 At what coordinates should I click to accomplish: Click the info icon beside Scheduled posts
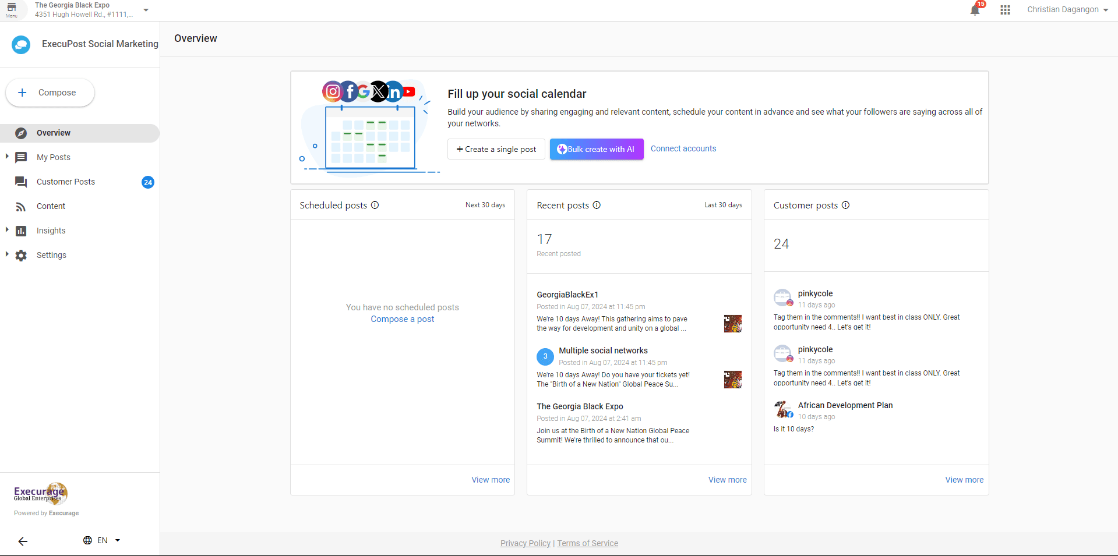click(375, 205)
